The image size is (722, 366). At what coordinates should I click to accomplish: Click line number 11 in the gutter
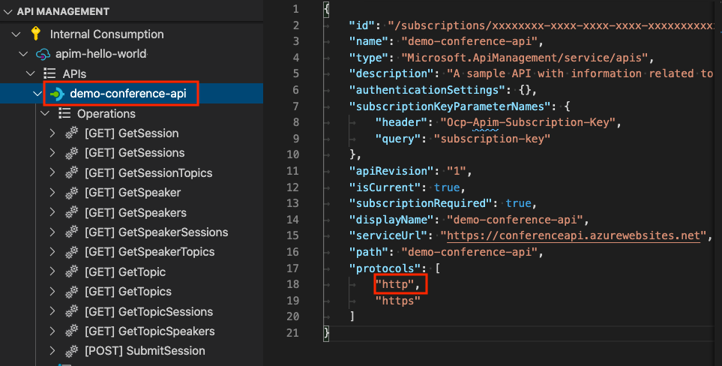pyautogui.click(x=293, y=170)
